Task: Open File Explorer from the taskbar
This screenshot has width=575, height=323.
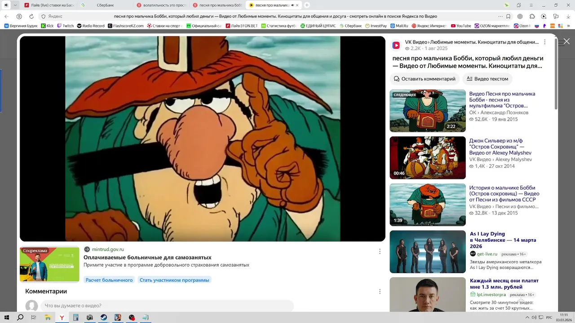Action: pos(48,318)
